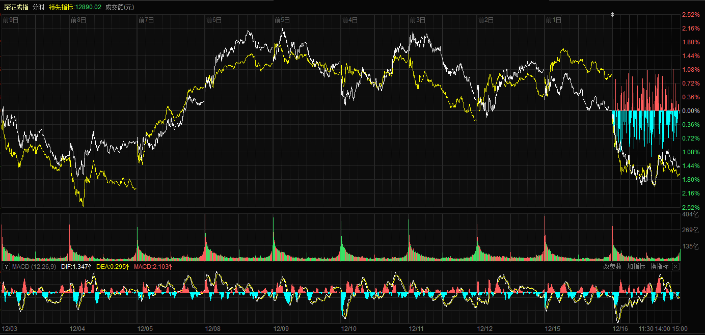Close the MACD indicator panel
The height and width of the screenshot is (335, 705).
click(675, 266)
